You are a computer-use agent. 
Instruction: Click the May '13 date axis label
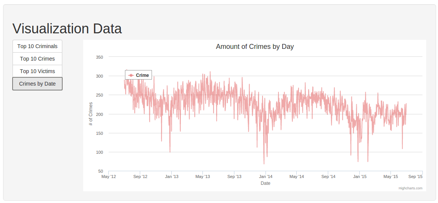[202, 176]
